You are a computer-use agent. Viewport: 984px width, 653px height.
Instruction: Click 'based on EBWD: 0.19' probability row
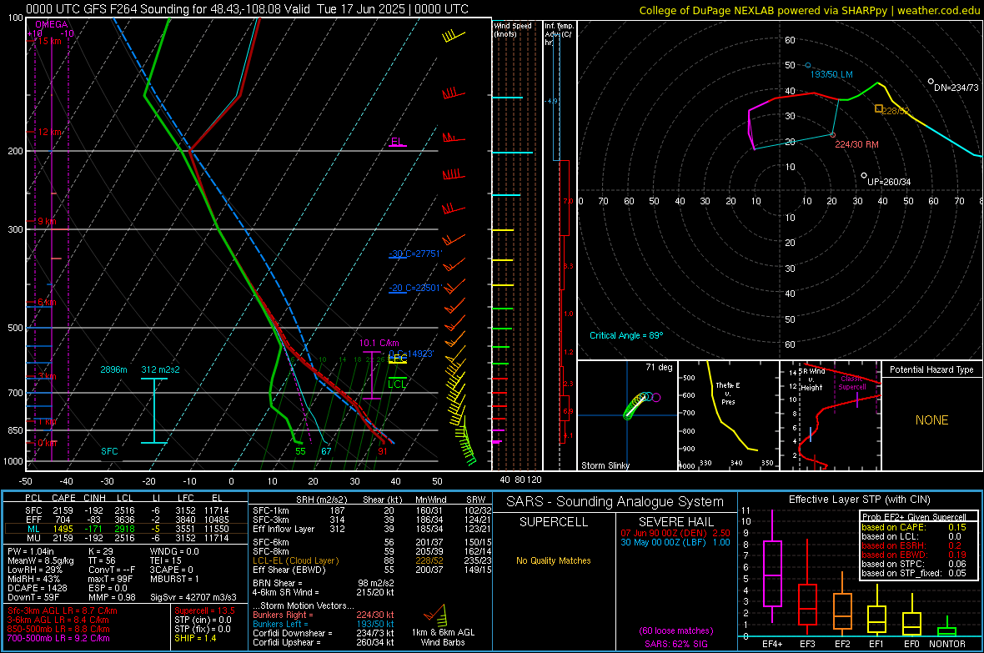coord(914,555)
